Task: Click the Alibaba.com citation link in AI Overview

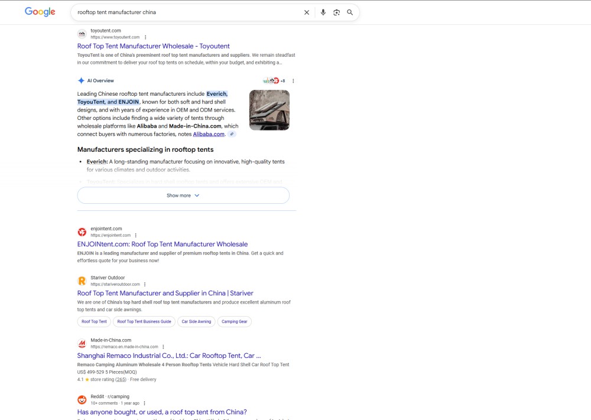Action: pos(208,134)
